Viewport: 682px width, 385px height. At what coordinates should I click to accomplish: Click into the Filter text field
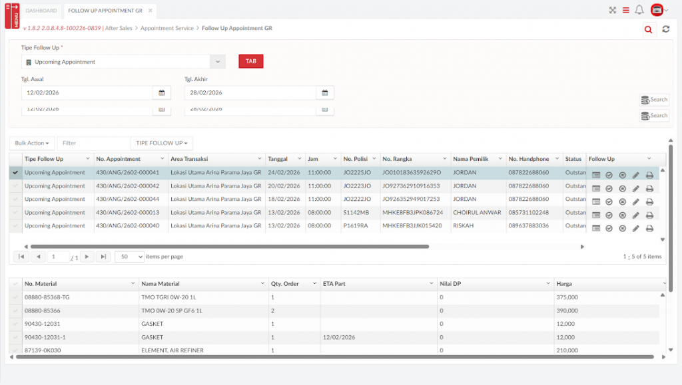point(93,143)
